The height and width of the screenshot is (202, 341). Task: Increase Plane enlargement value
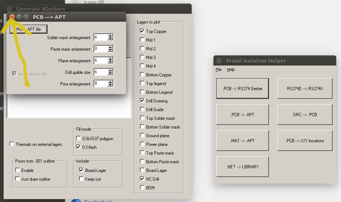111,59
